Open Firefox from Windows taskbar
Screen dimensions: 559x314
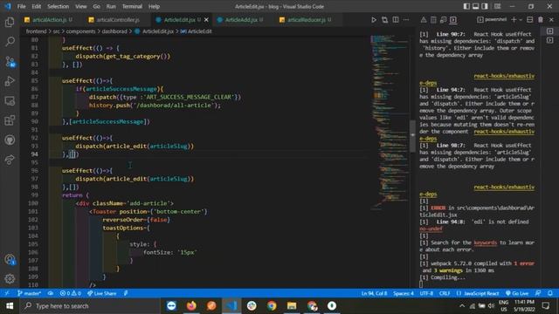point(191,306)
